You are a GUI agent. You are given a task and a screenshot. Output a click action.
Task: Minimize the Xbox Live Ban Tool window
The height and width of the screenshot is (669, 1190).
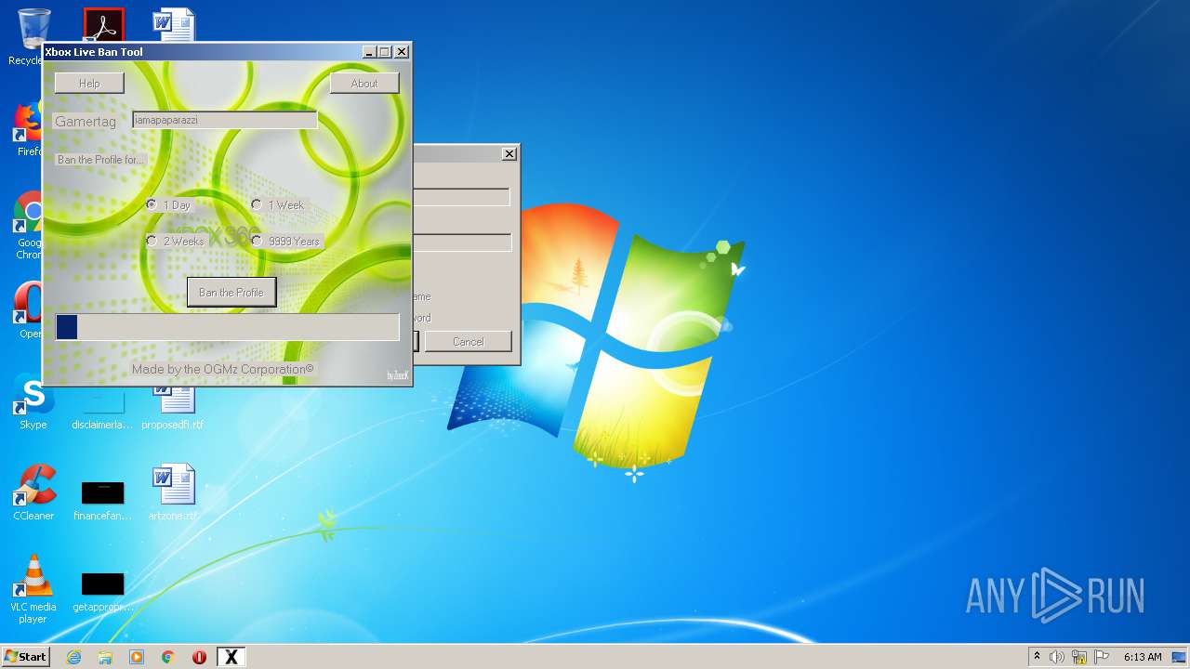368,52
